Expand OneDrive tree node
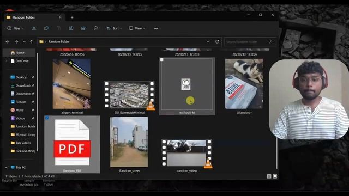This screenshot has height=196, width=349. click(x=6, y=60)
